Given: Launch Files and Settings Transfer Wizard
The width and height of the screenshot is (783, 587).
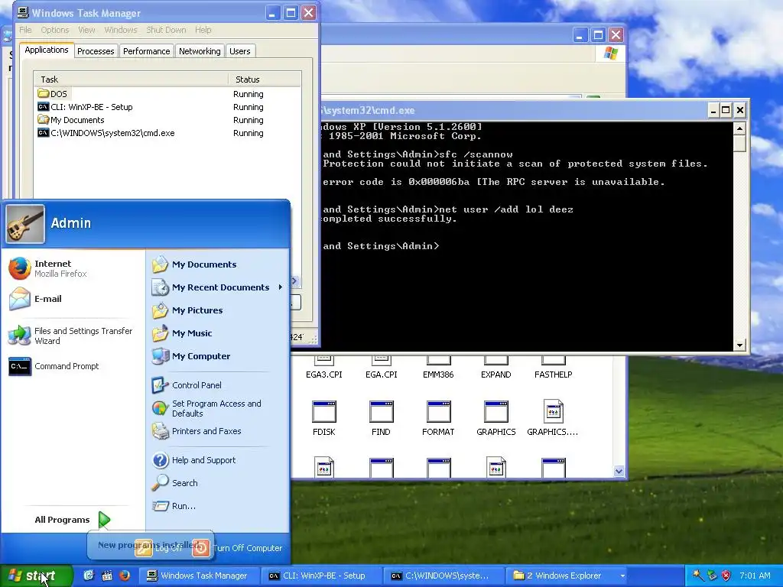Looking at the screenshot, I should (x=70, y=336).
